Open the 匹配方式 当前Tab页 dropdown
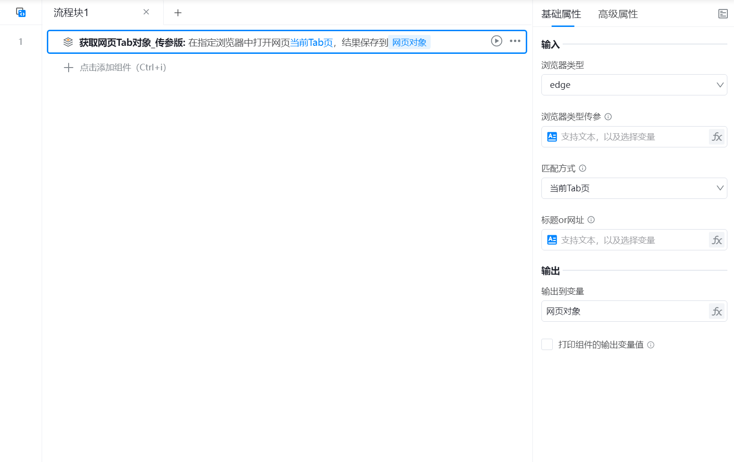The height and width of the screenshot is (462, 734). coord(634,188)
